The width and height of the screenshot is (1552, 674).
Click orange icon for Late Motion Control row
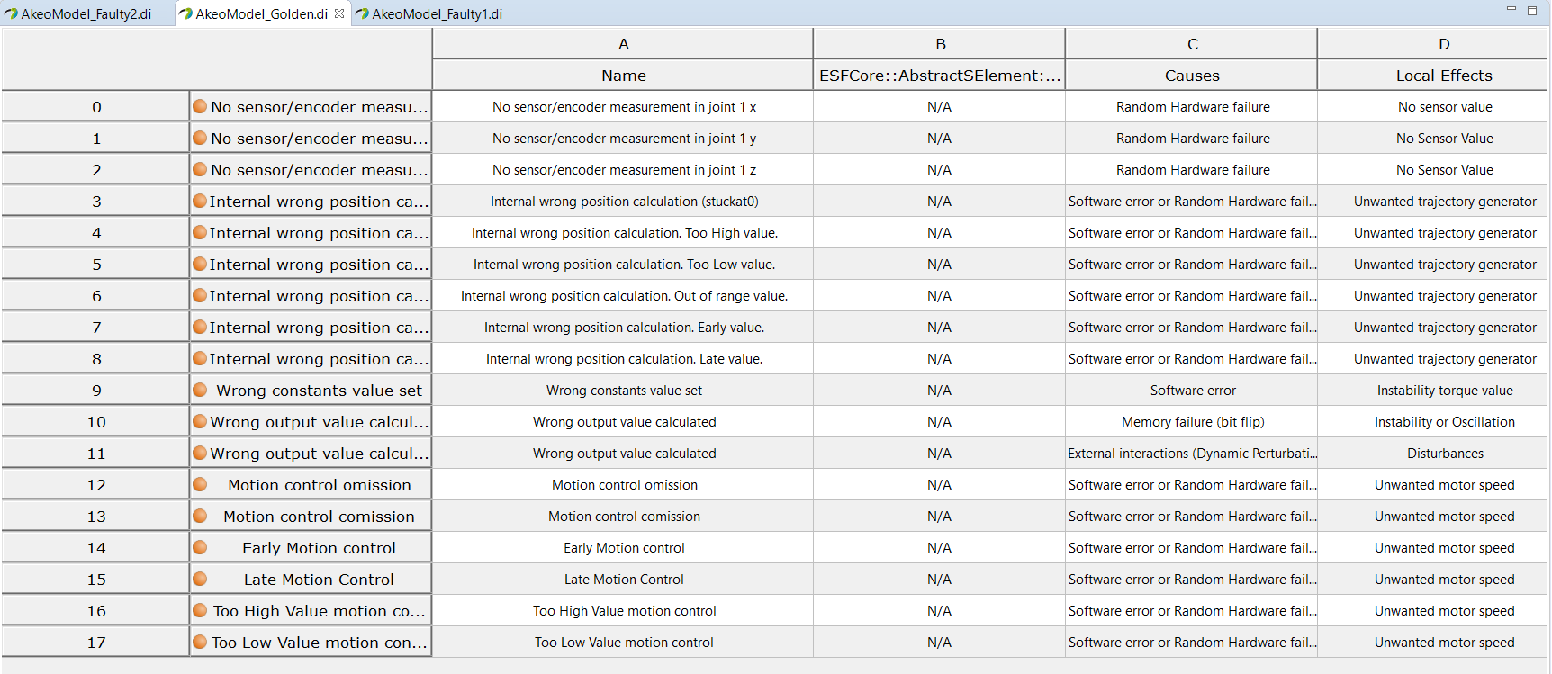click(x=200, y=580)
